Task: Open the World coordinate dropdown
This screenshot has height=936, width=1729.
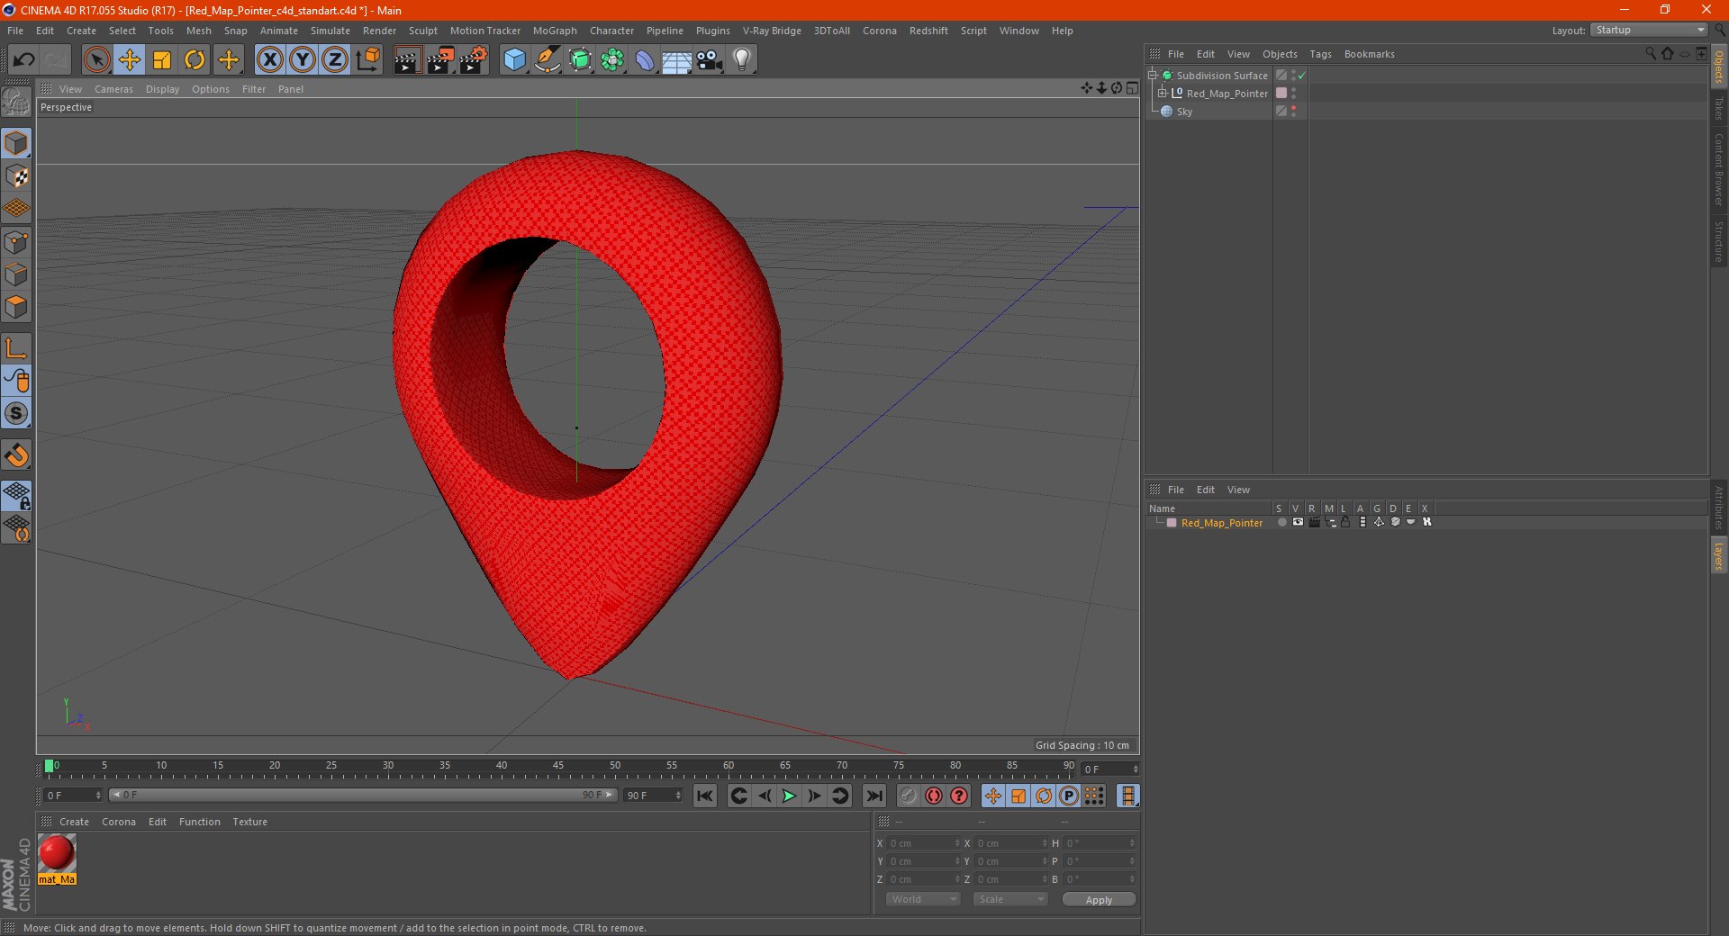Action: pyautogui.click(x=923, y=899)
